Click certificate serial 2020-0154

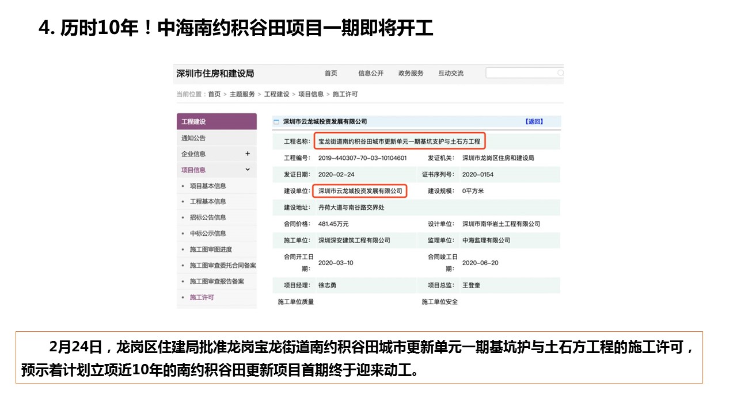click(x=478, y=174)
